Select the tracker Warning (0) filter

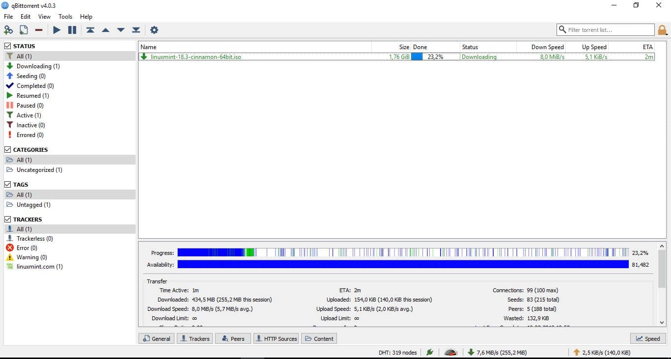32,257
